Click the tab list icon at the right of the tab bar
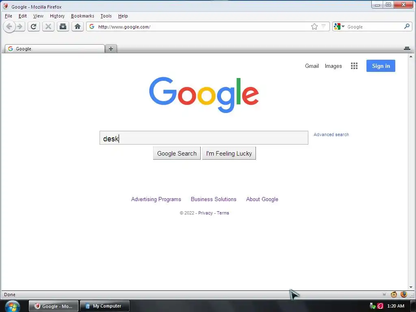This screenshot has width=416, height=312. point(407,48)
